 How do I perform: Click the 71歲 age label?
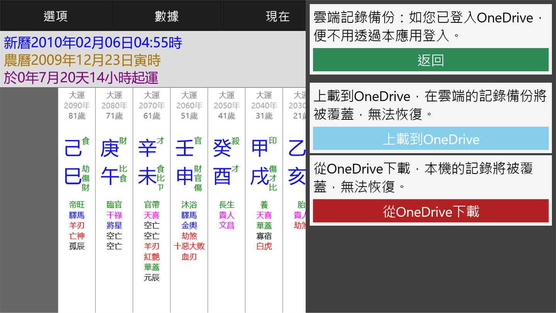click(114, 116)
